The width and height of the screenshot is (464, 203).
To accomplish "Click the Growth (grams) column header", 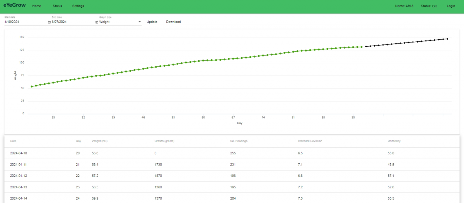I will (164, 141).
